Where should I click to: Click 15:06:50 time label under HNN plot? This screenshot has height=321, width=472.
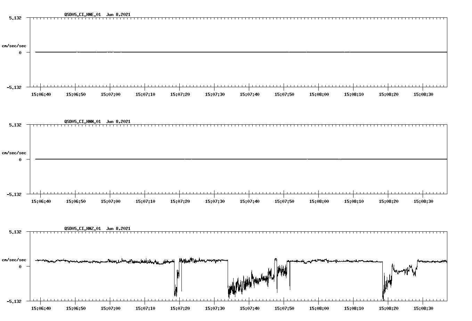tap(76, 201)
